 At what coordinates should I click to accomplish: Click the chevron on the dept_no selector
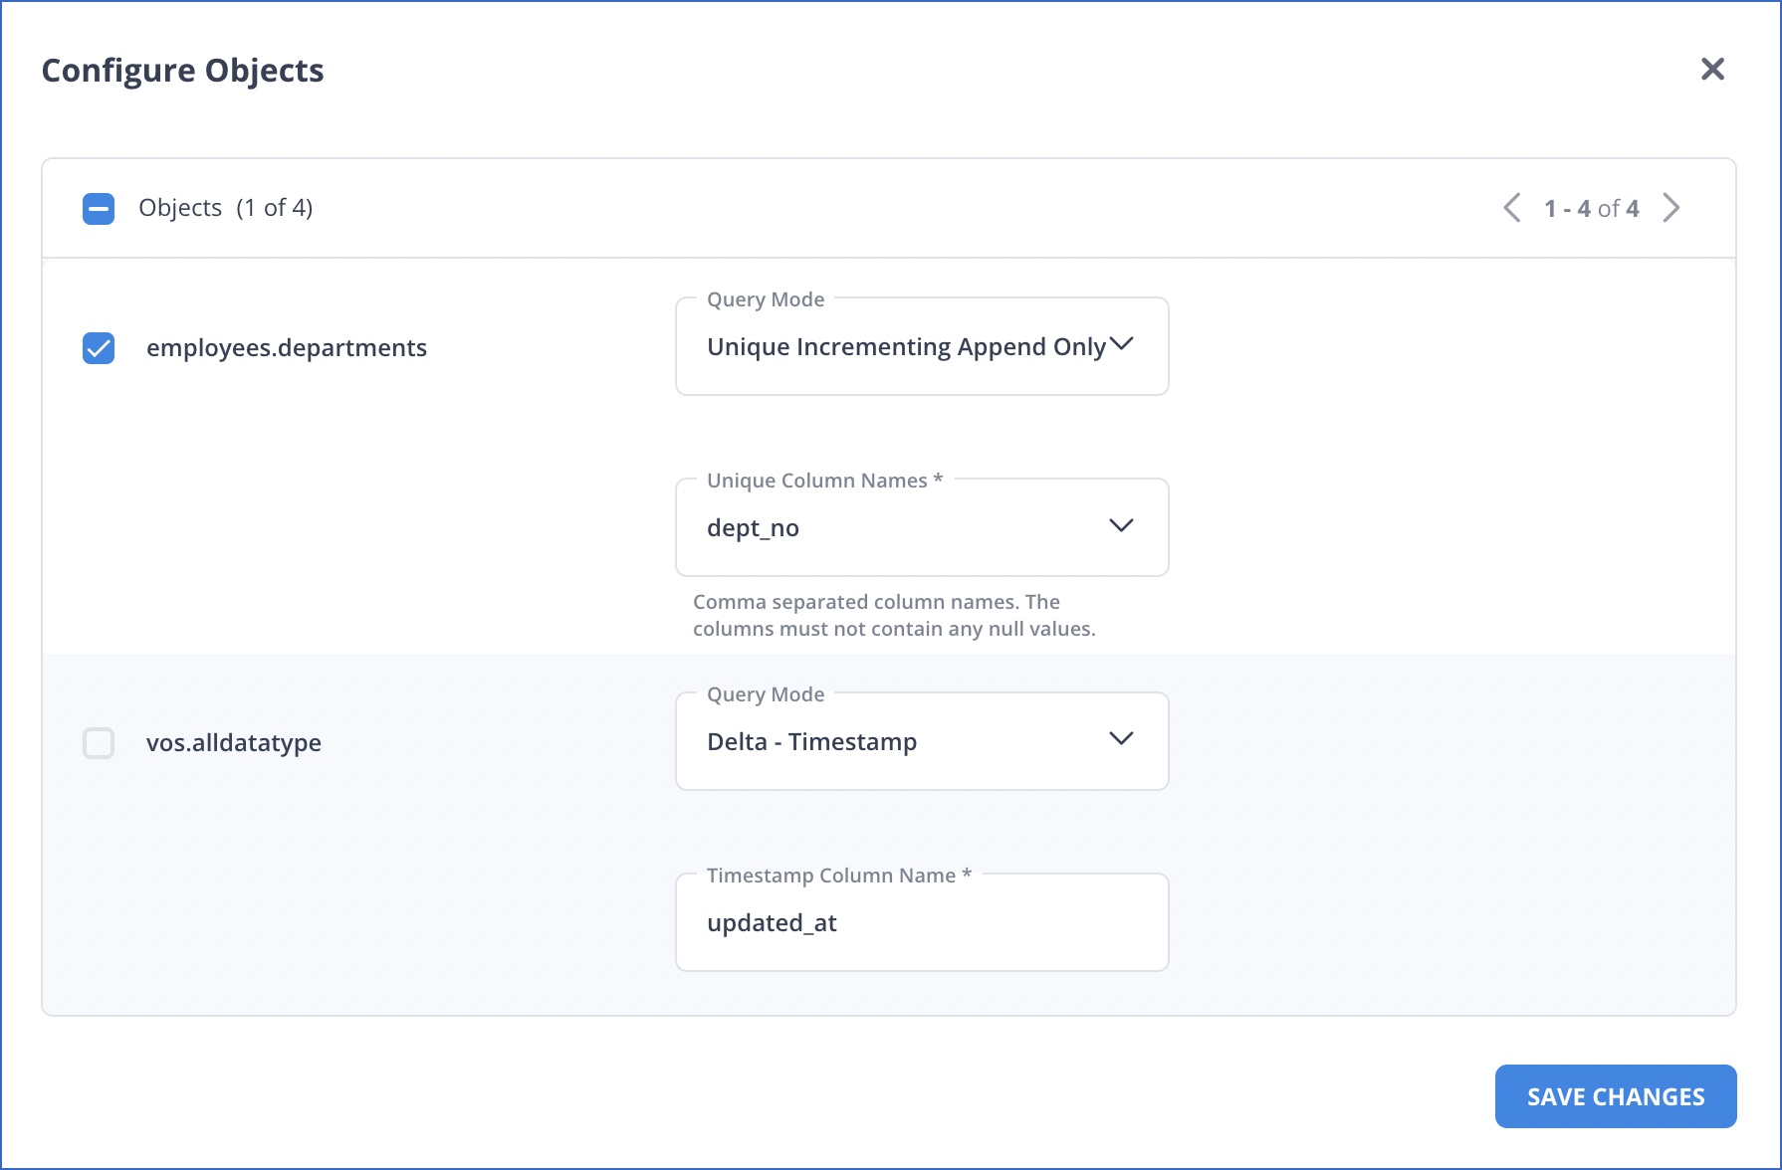pos(1121,526)
